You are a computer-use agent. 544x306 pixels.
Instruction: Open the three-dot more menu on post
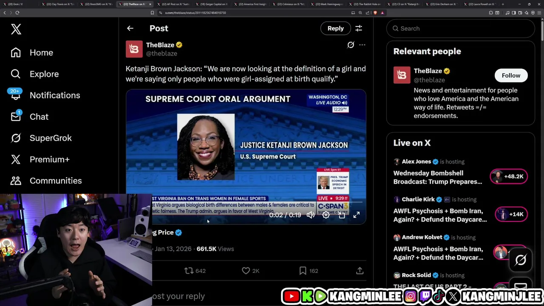(x=362, y=45)
